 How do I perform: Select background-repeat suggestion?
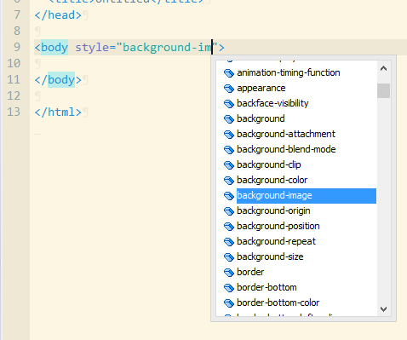pyautogui.click(x=276, y=242)
